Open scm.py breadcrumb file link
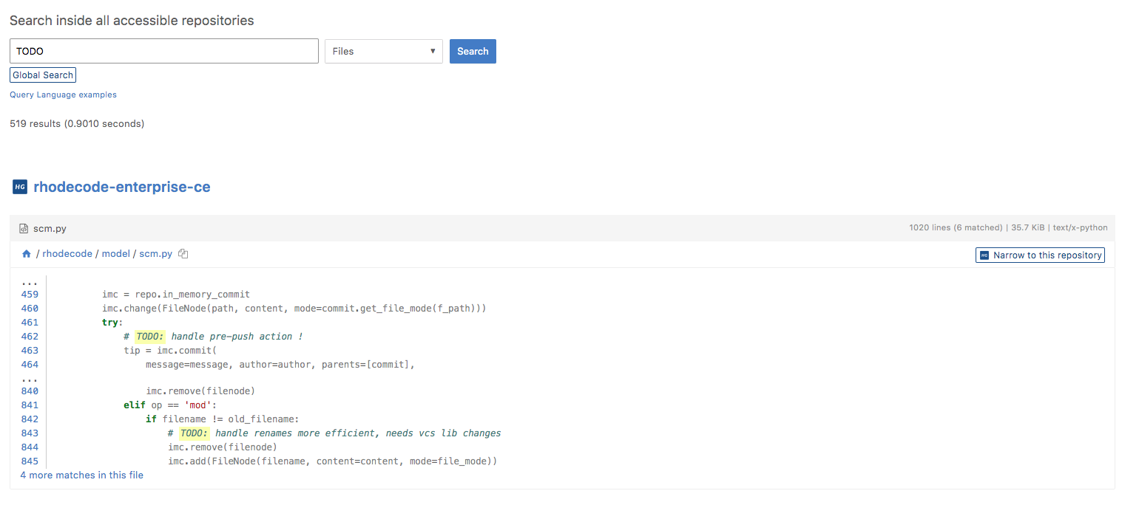 pyautogui.click(x=155, y=254)
